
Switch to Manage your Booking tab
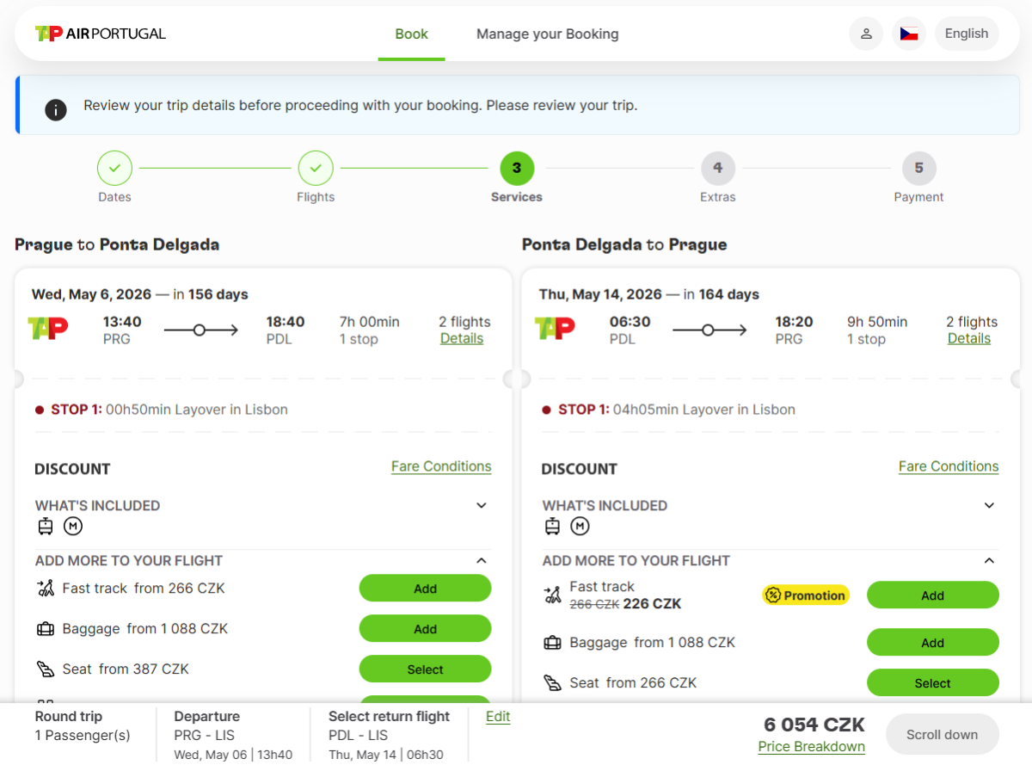coord(547,34)
